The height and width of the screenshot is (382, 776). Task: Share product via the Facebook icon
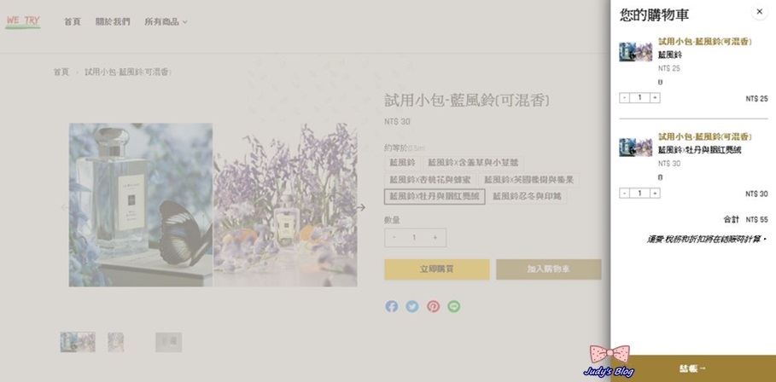click(x=392, y=306)
